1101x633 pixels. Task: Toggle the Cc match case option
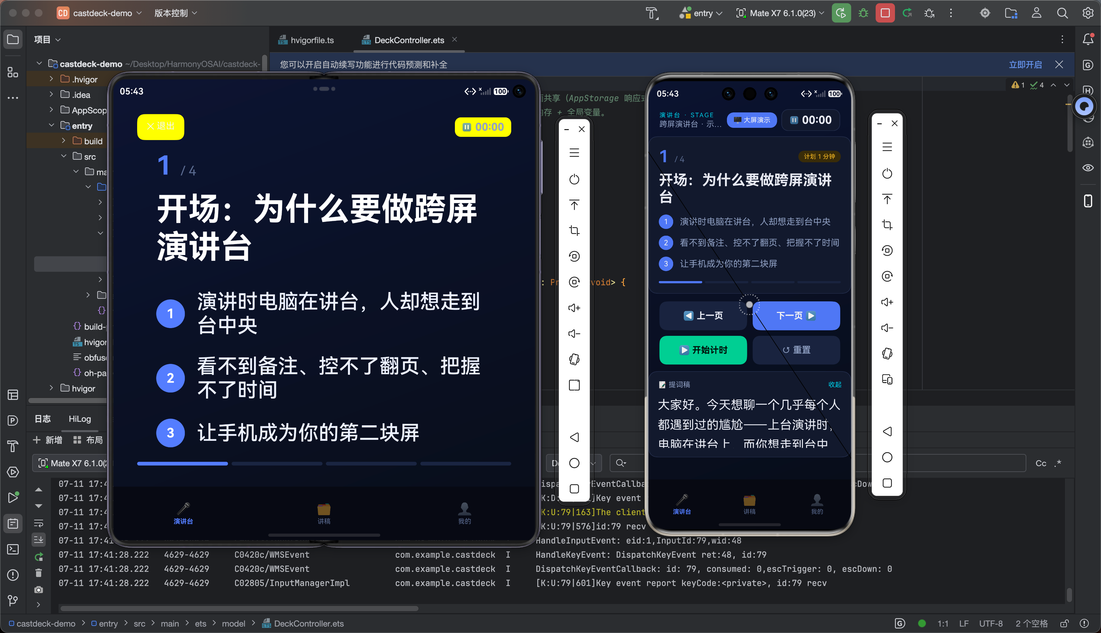click(1040, 463)
